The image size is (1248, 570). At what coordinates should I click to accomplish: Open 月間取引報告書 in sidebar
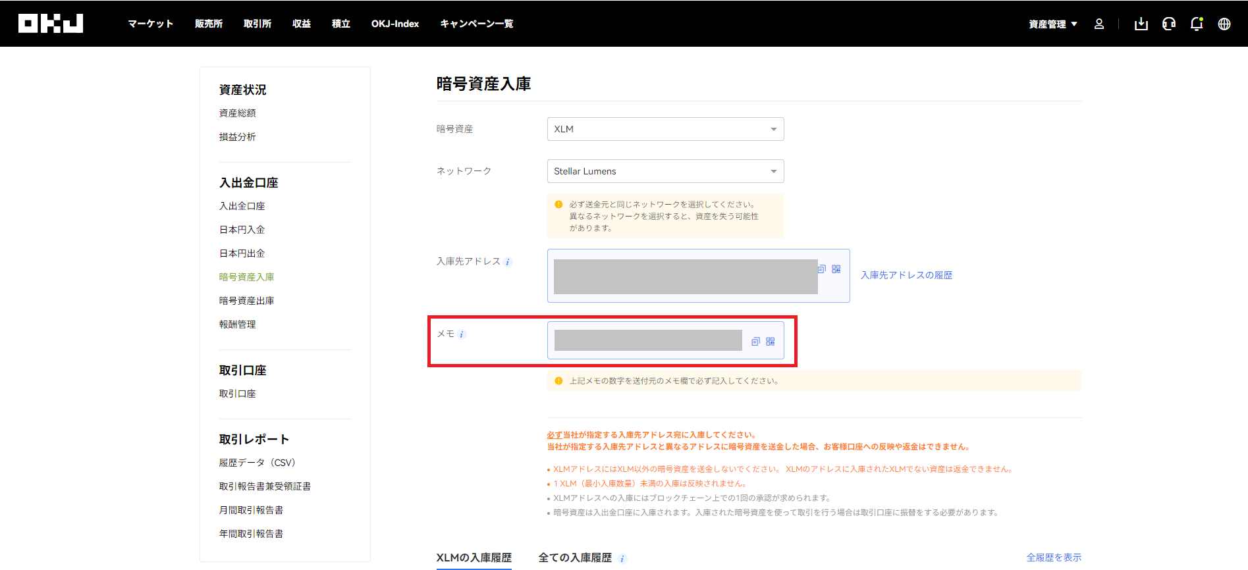(x=252, y=510)
